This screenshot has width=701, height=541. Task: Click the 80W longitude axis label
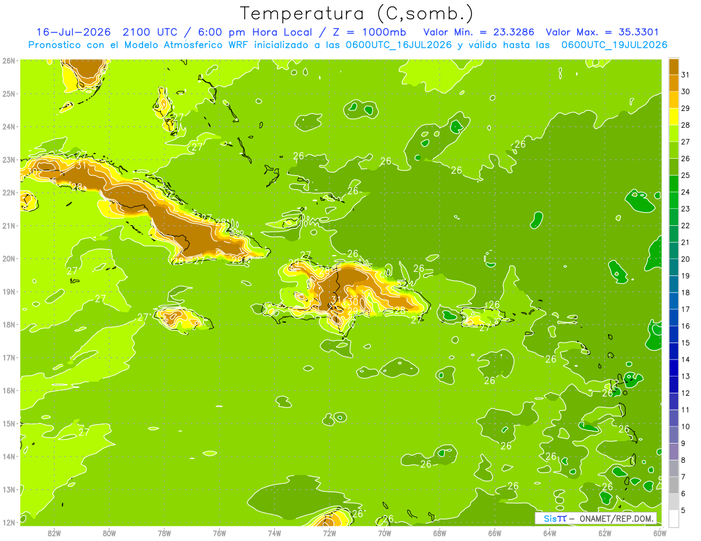tap(109, 533)
